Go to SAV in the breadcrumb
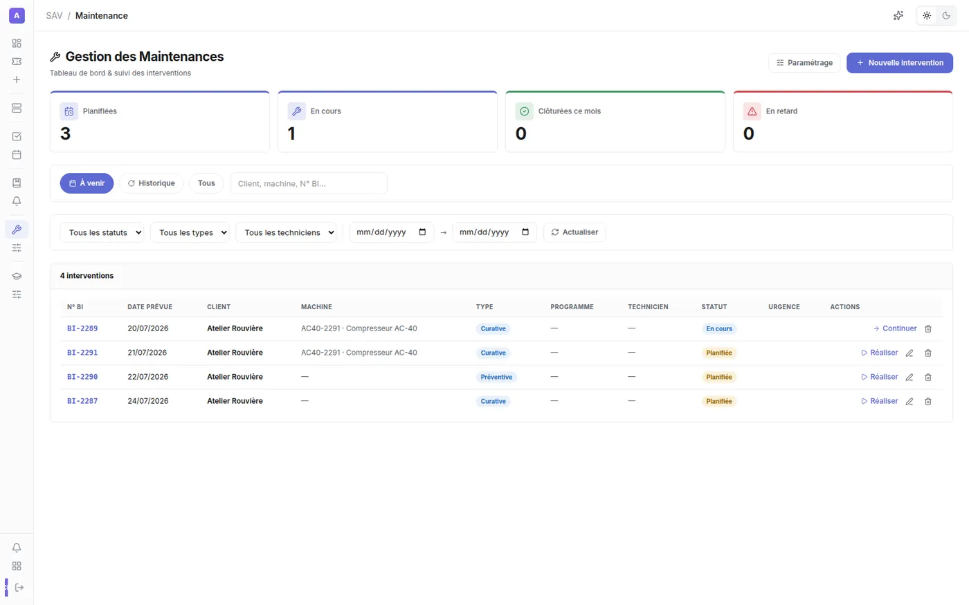This screenshot has height=605, width=969. 54,15
